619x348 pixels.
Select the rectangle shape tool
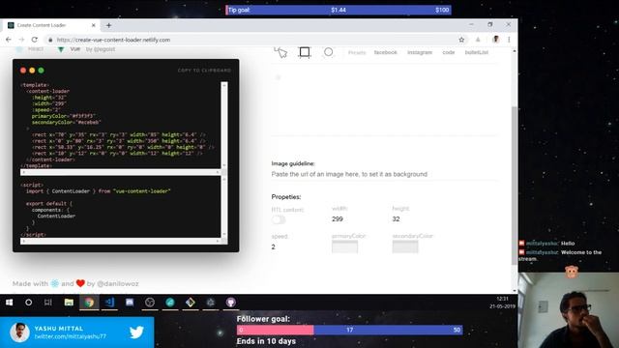[x=305, y=52]
